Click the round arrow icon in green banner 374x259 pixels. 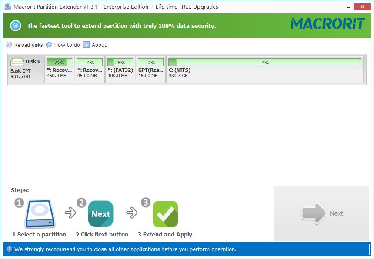pyautogui.click(x=16, y=26)
